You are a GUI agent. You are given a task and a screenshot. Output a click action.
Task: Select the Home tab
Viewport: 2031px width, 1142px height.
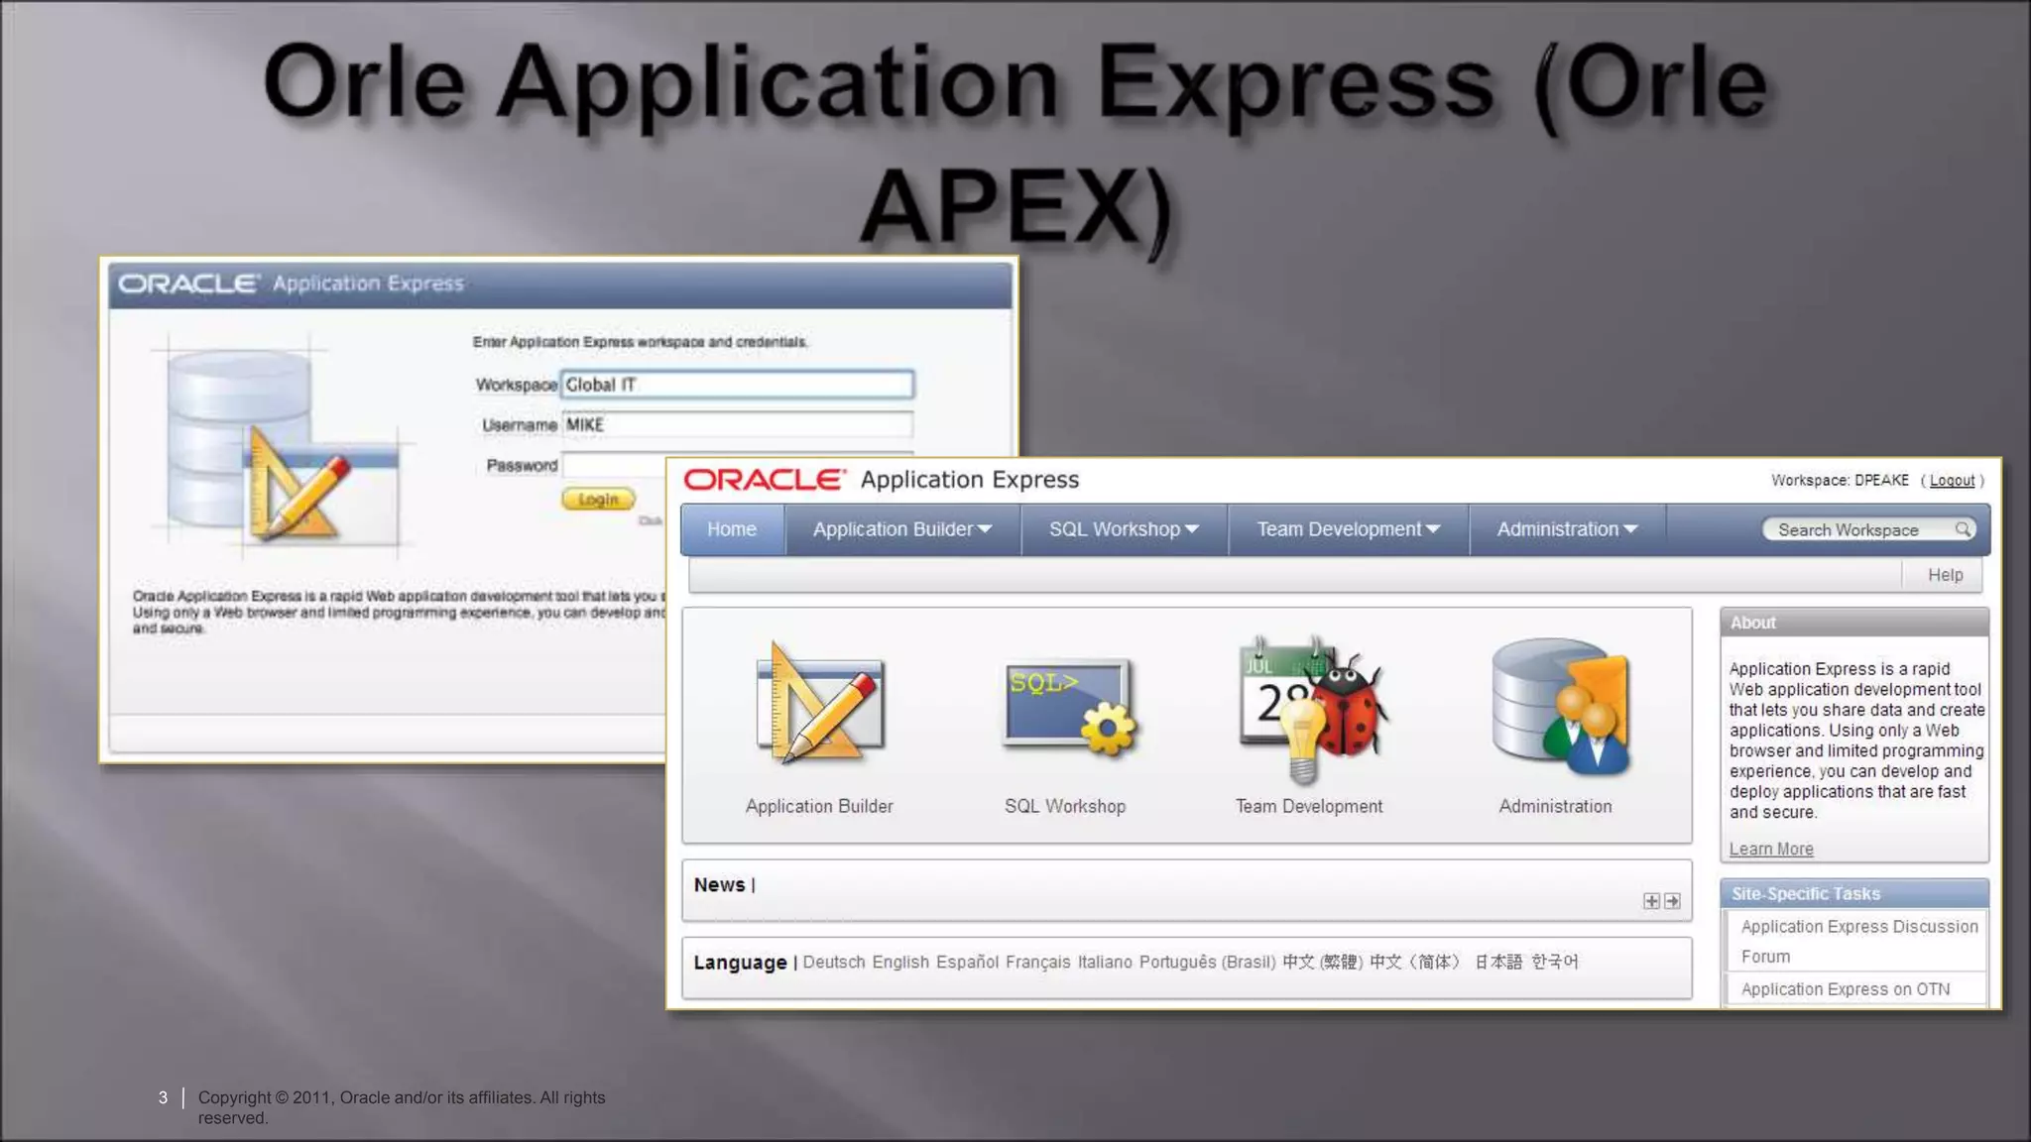pos(732,529)
